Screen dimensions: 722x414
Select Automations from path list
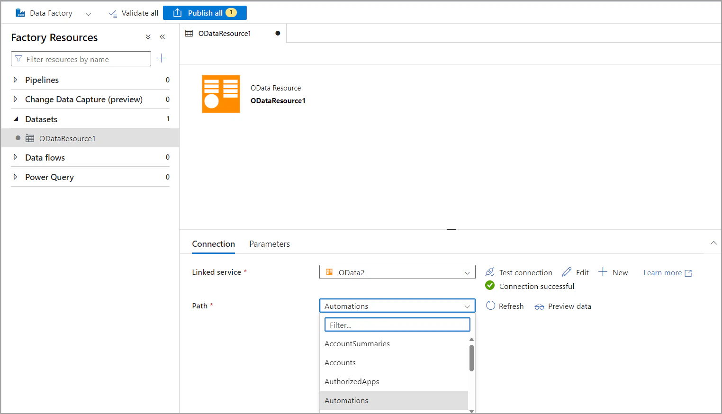pyautogui.click(x=394, y=400)
